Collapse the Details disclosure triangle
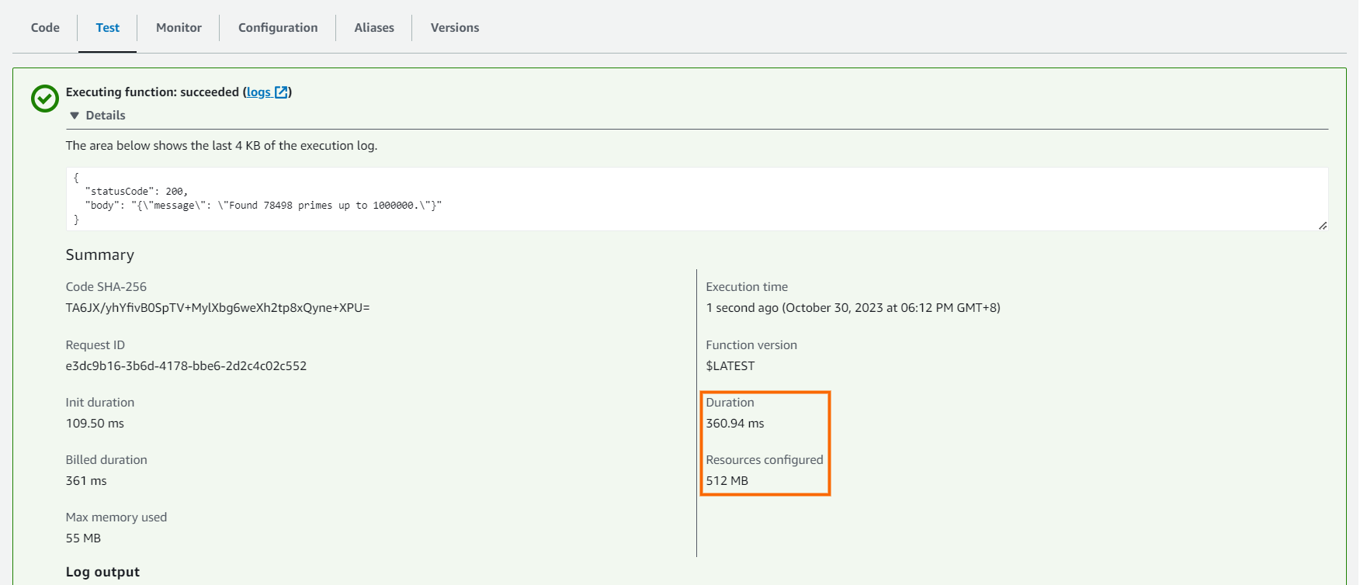 click(x=75, y=116)
